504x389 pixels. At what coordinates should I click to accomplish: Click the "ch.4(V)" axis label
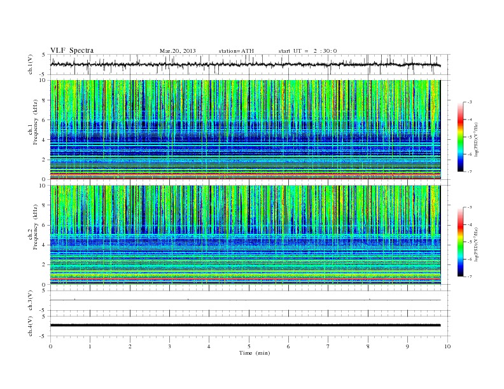click(x=30, y=326)
